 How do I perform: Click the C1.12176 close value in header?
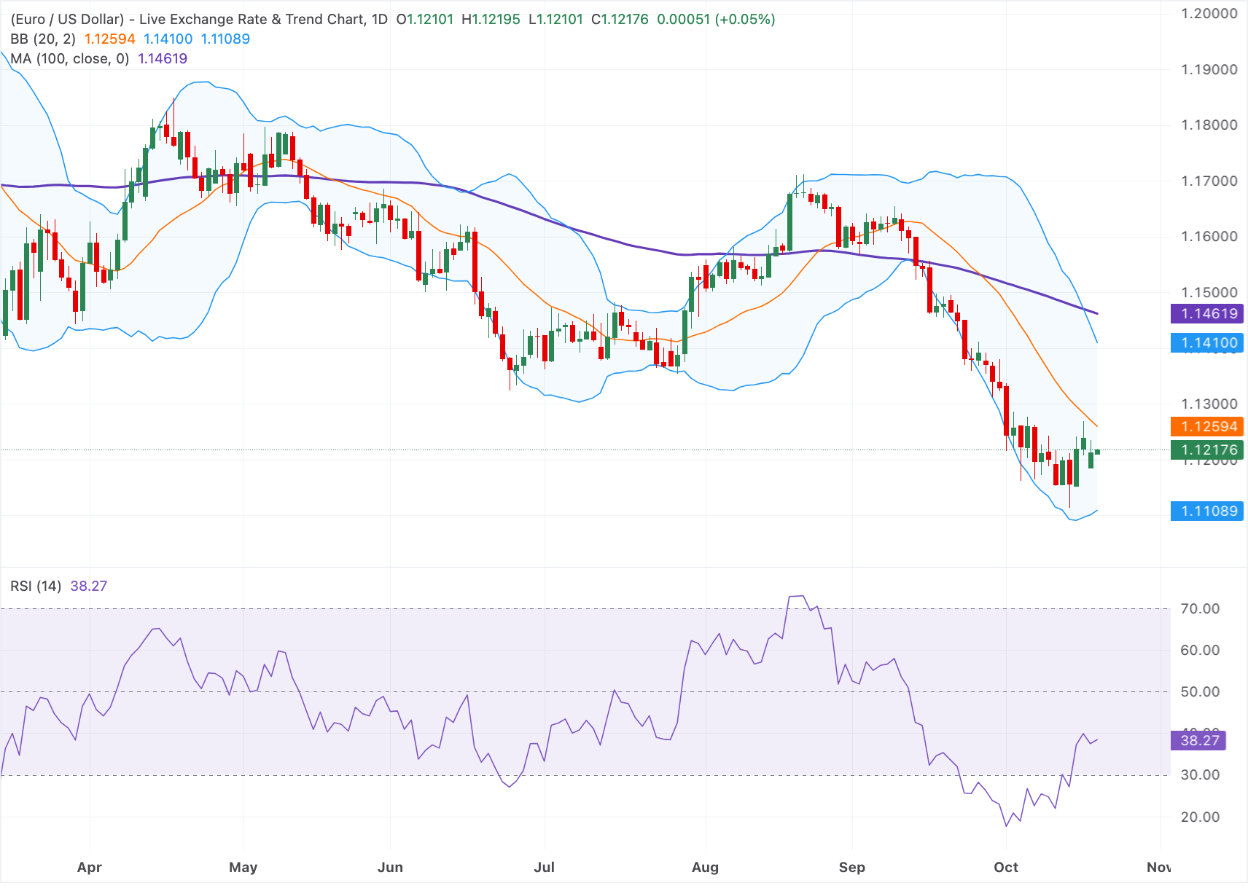click(620, 19)
